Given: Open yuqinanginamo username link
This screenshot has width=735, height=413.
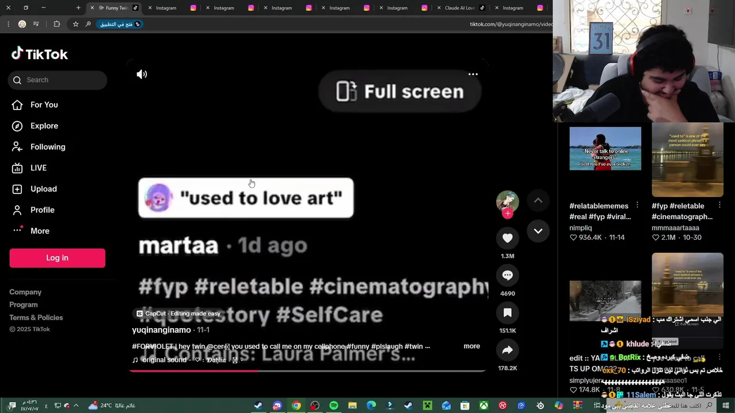Looking at the screenshot, I should (x=161, y=330).
